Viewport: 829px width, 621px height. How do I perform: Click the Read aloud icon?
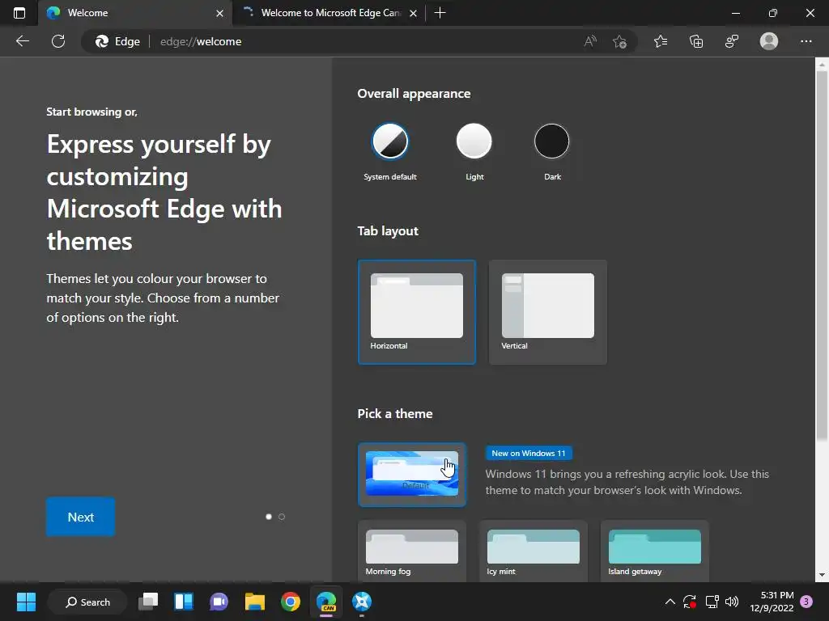coord(590,41)
